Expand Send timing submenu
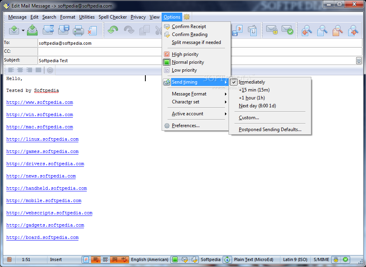Image resolution: width=366 pixels, height=267 pixels. 195,82
